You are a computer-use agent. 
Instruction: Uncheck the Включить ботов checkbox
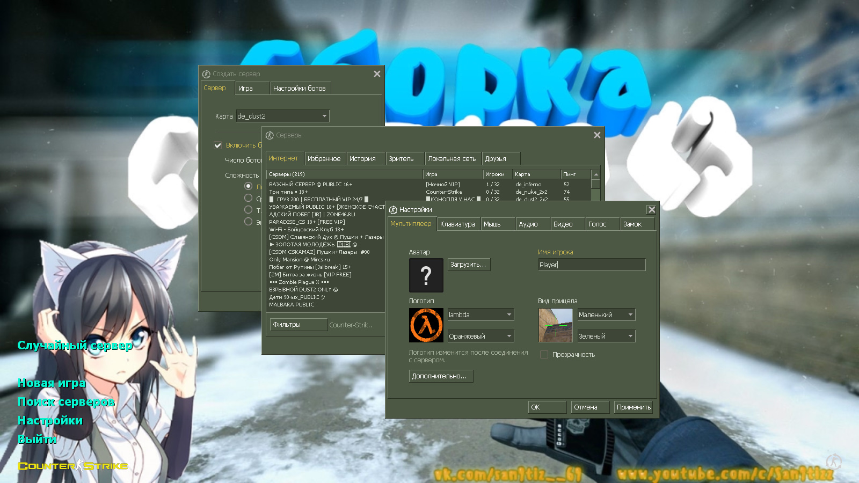point(218,145)
